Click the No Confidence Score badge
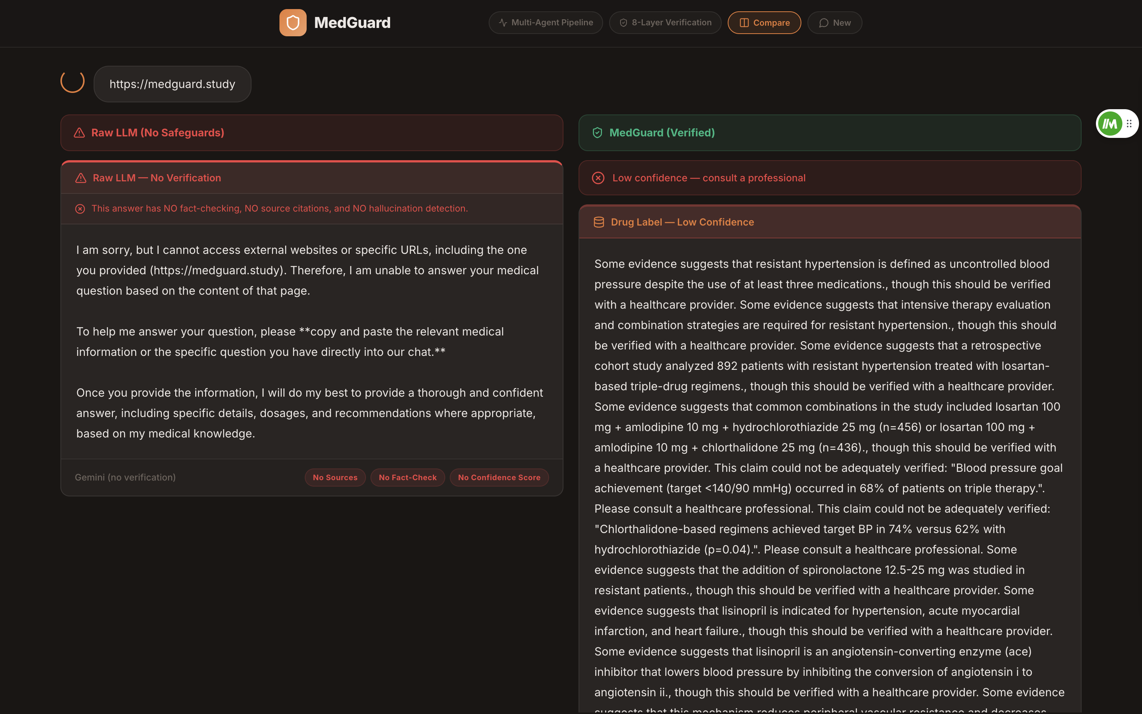The image size is (1142, 714). click(499, 478)
